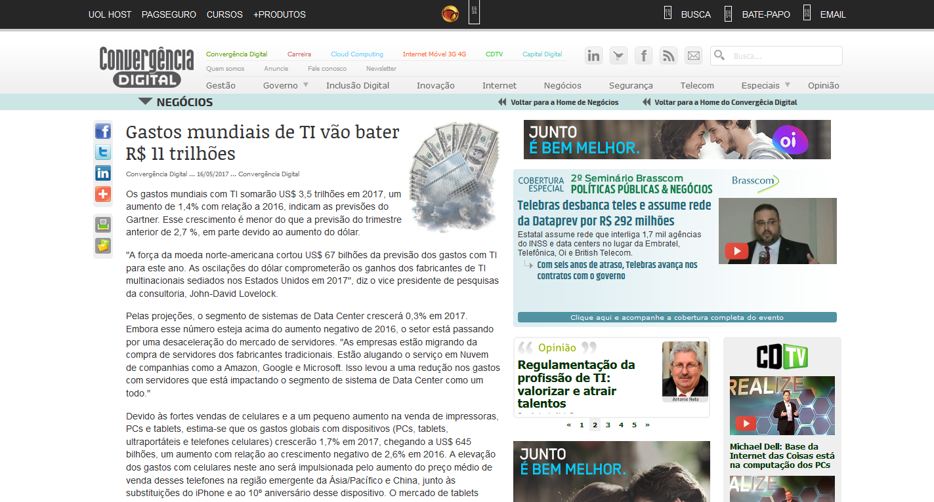Open Internet Móvel 3G 4G link
Viewport: 934px width, 502px height.
435,54
